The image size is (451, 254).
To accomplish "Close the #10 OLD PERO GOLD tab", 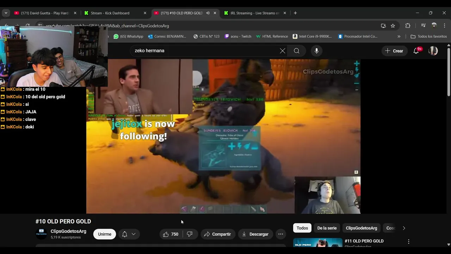I will pyautogui.click(x=215, y=13).
